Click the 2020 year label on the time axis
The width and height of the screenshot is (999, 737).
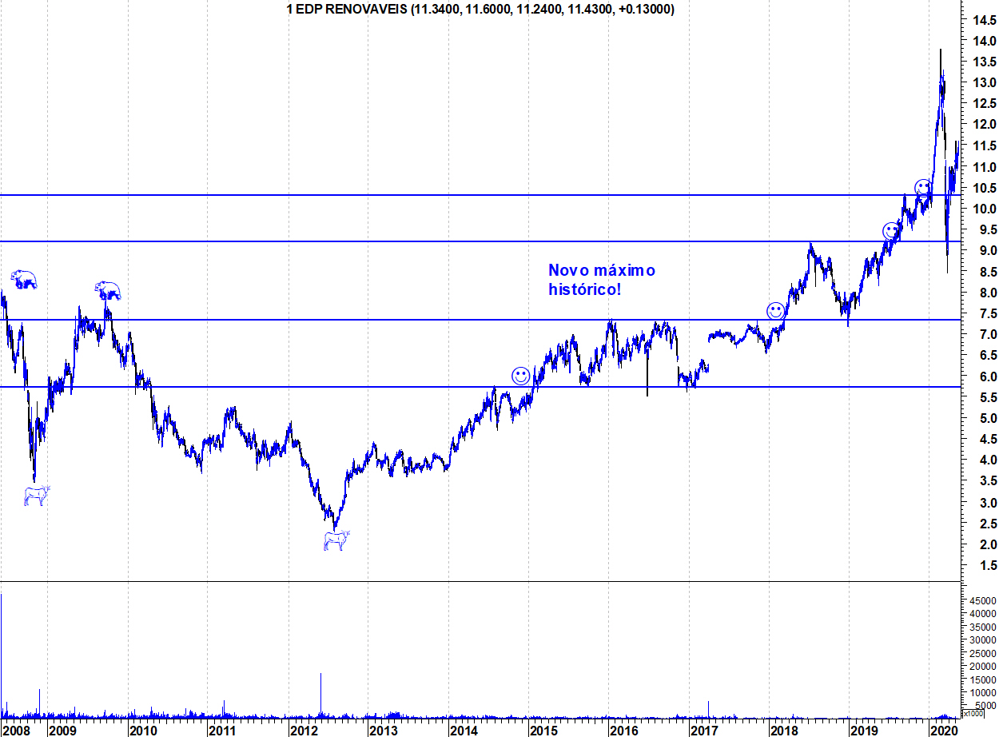tap(944, 730)
